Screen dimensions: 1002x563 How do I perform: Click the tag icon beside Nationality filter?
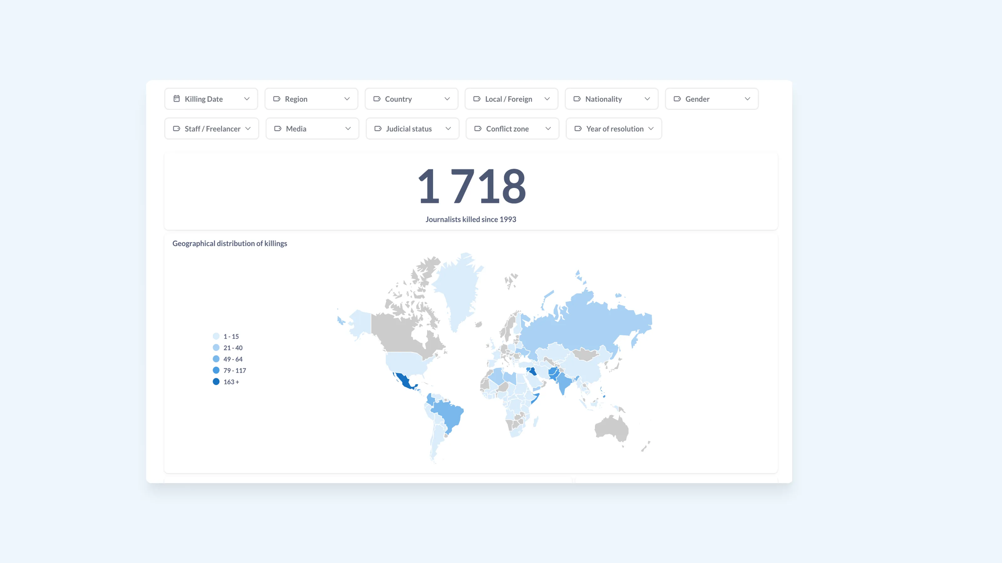pyautogui.click(x=577, y=99)
